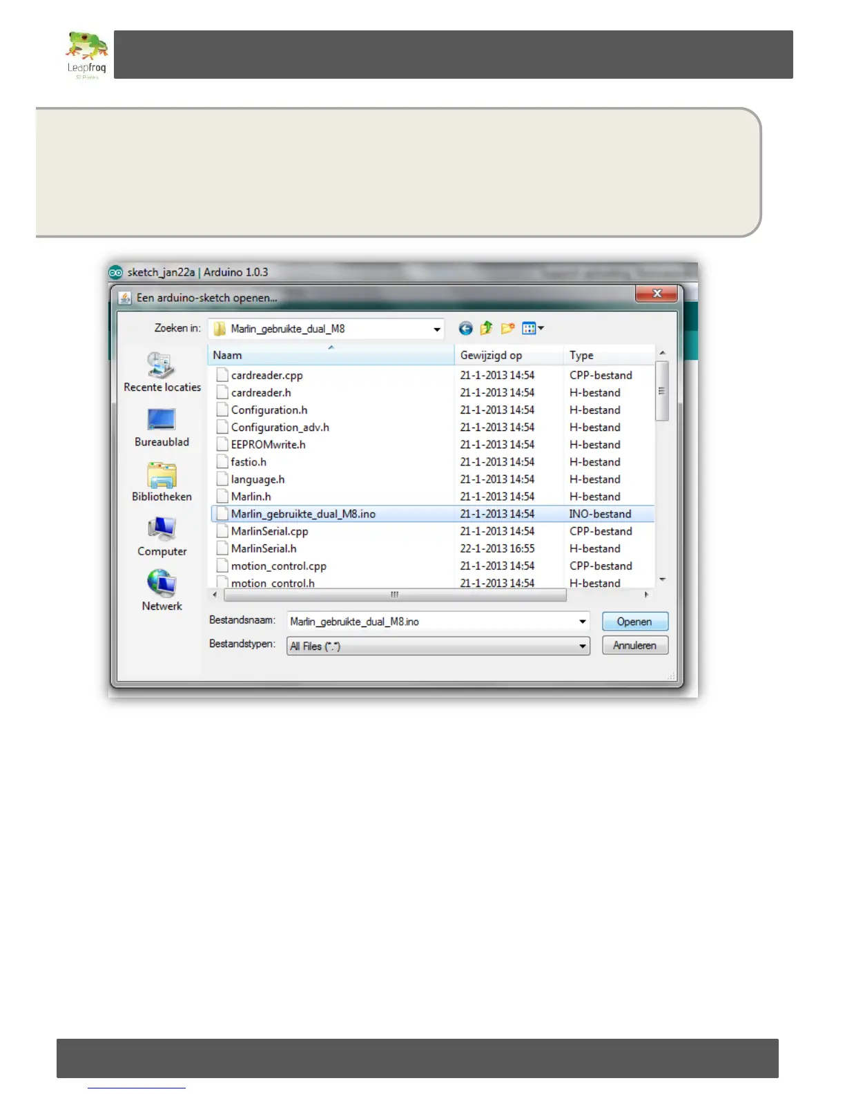845x1094 pixels.
Task: Select the Computer location icon
Action: tap(162, 529)
